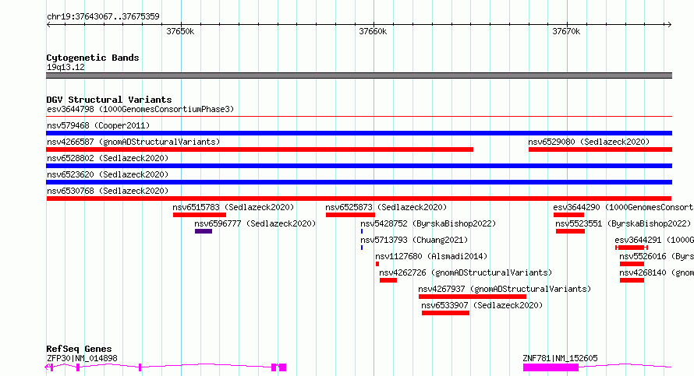The image size is (694, 376).
Task: Click the Cytogenetic Bands track title
Action: click(93, 58)
